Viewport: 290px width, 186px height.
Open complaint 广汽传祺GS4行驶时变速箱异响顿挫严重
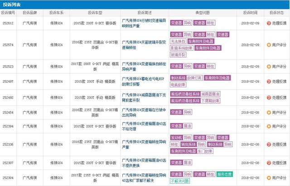pyautogui.click(x=144, y=23)
